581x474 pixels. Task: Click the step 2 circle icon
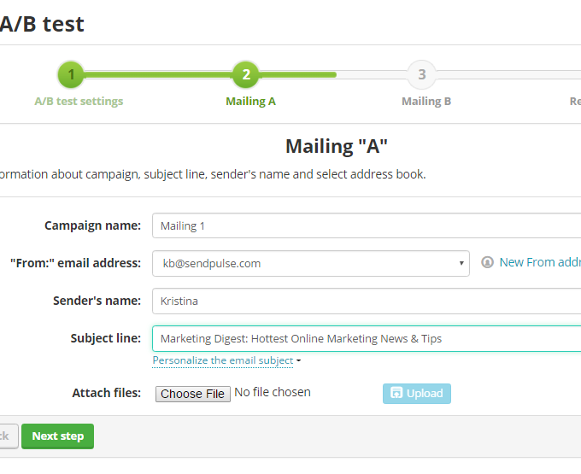pyautogui.click(x=246, y=74)
